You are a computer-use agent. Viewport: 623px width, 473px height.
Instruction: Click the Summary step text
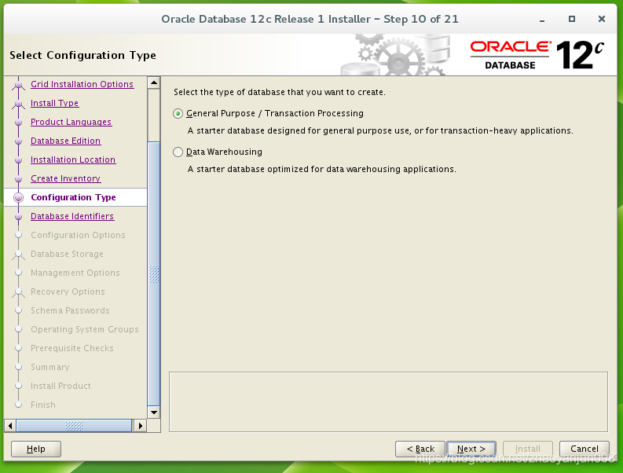50,367
